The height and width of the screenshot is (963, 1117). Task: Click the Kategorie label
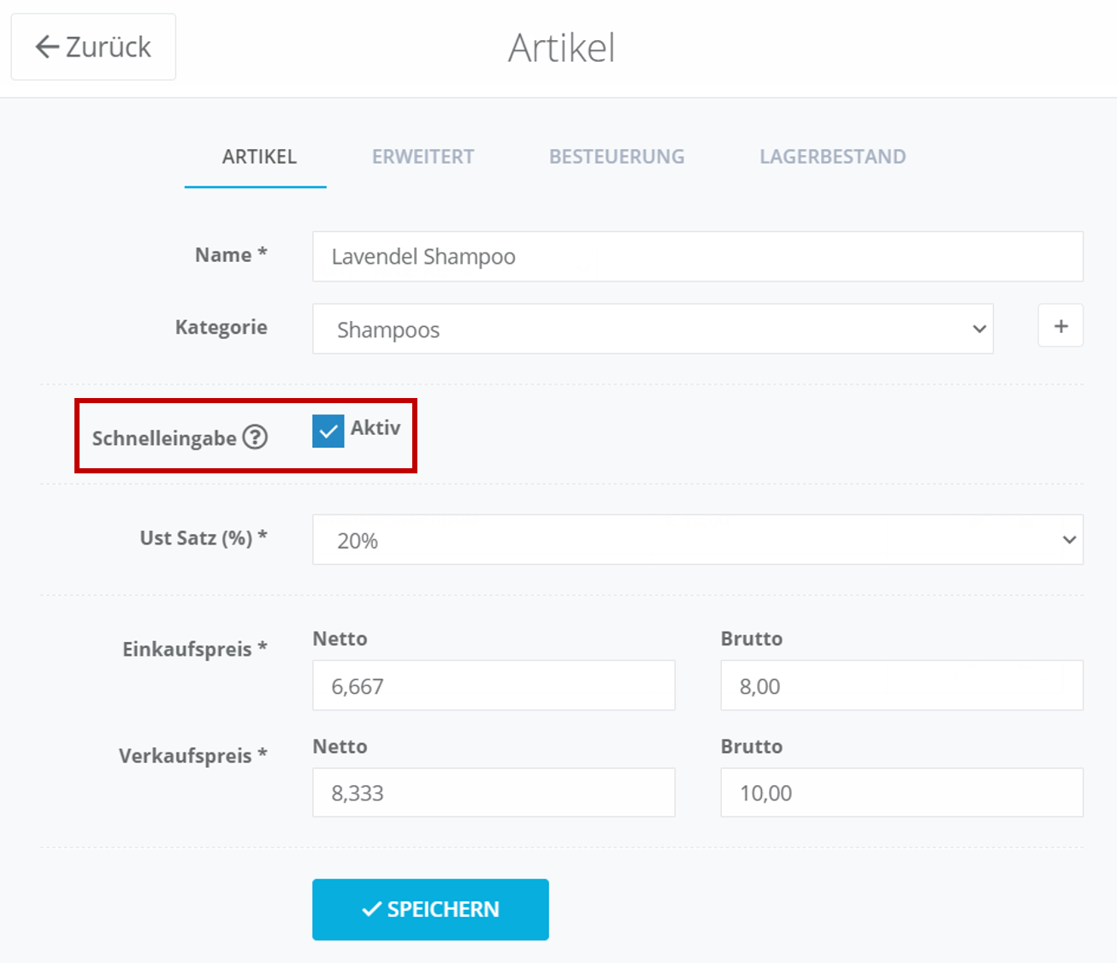222,327
